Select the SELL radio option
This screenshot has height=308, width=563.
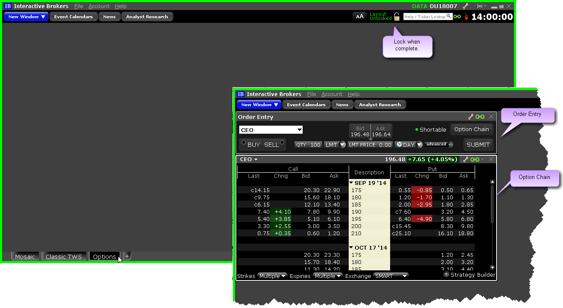[282, 143]
